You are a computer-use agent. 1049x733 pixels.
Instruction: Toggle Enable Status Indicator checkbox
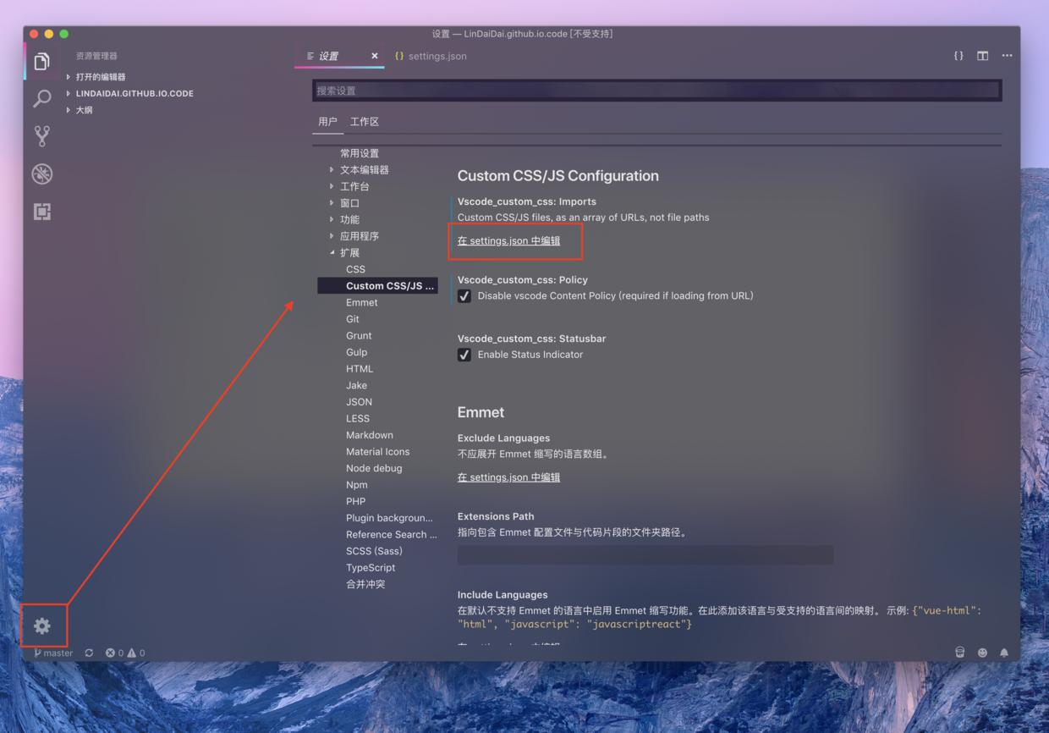pyautogui.click(x=464, y=355)
